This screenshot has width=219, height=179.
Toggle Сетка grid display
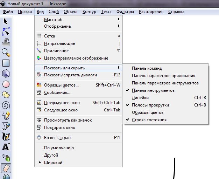(x=78, y=36)
